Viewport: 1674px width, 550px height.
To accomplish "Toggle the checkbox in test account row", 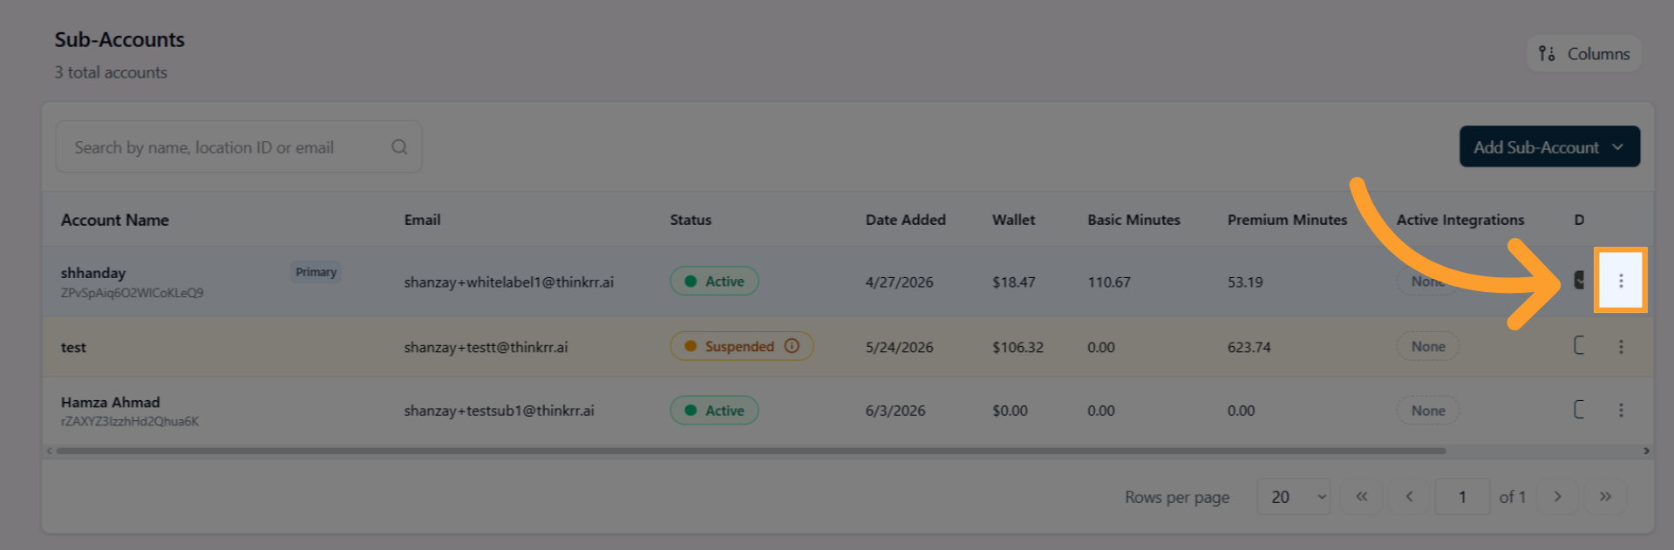I will (1579, 346).
